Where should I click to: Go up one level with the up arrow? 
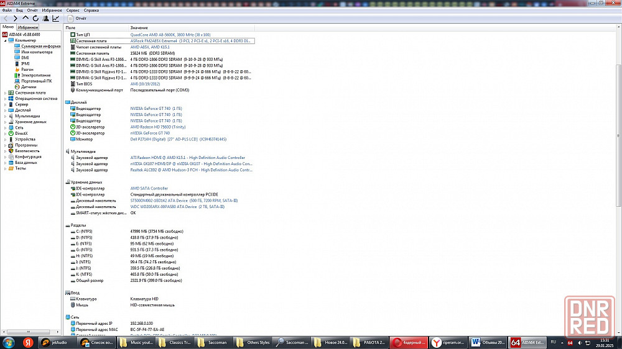point(26,18)
